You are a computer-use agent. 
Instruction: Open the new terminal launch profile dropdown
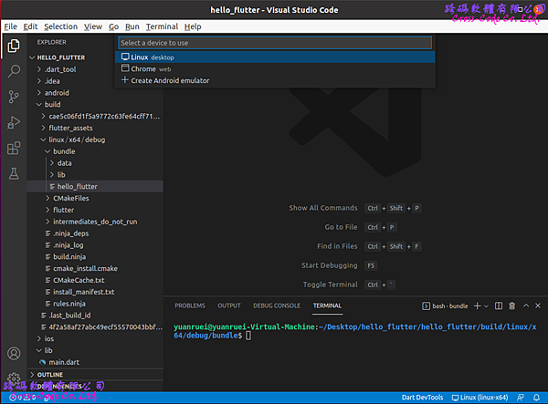tap(488, 306)
